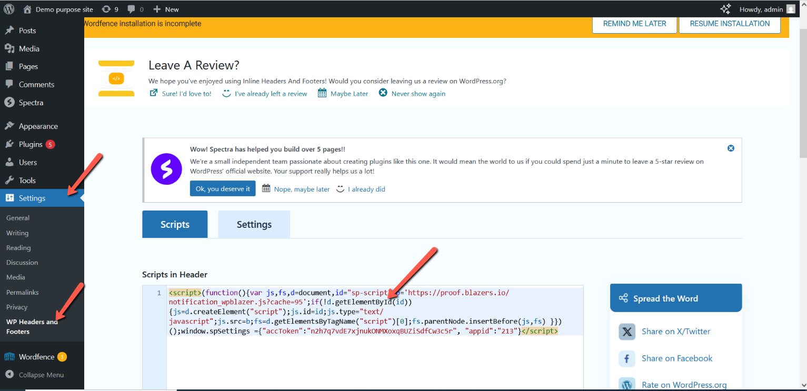Open the Users icon in sidebar
The width and height of the screenshot is (807, 391).
pos(9,162)
